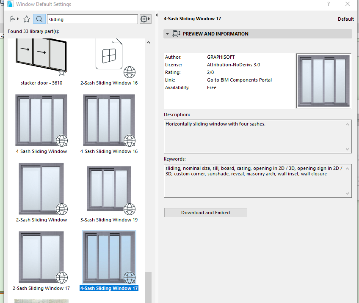Click the Availability value Free
The image size is (359, 303).
212,87
